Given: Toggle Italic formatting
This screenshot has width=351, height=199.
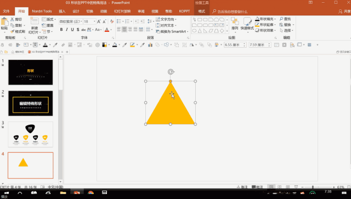Looking at the screenshot, I should (67, 30).
